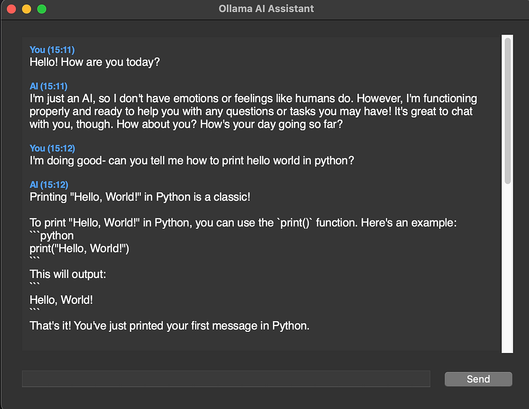Image resolution: width=529 pixels, height=409 pixels.
Task: Click the "AI (15:11)" sender label
Action: coord(49,86)
